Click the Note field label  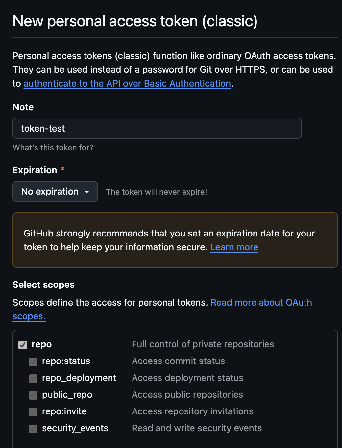point(23,107)
